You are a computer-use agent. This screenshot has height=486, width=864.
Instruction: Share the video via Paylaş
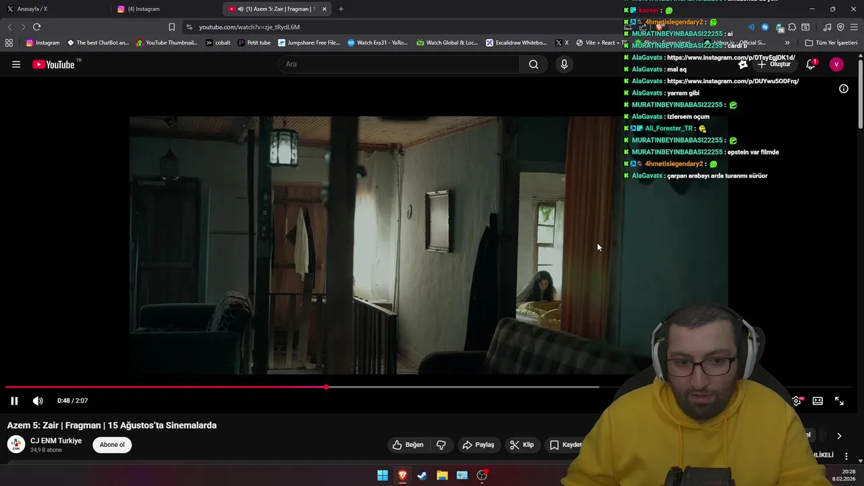[x=478, y=445]
